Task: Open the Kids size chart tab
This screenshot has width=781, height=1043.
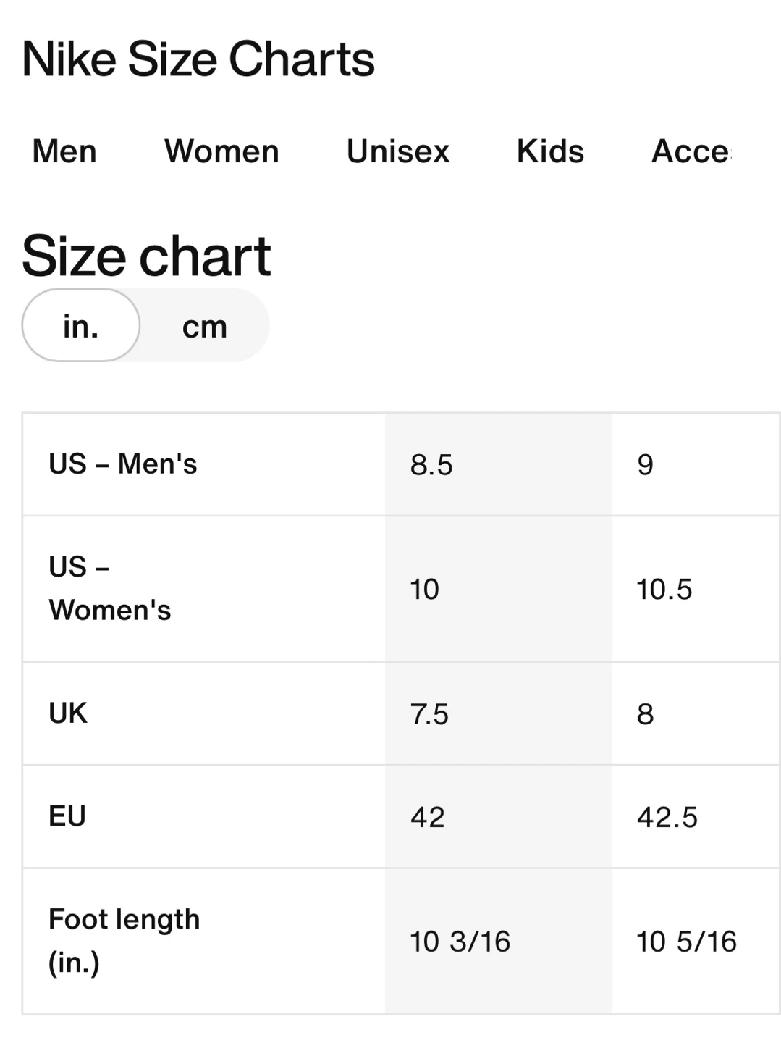Action: [550, 151]
